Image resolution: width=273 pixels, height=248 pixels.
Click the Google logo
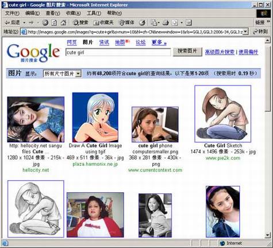click(x=33, y=53)
